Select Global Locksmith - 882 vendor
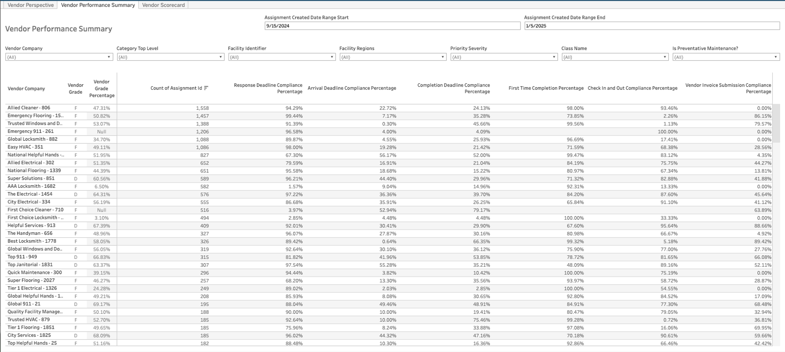 [x=32, y=139]
